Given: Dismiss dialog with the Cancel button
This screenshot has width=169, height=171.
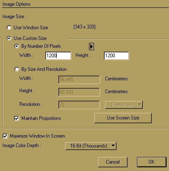Looking at the screenshot, I should tap(113, 162).
